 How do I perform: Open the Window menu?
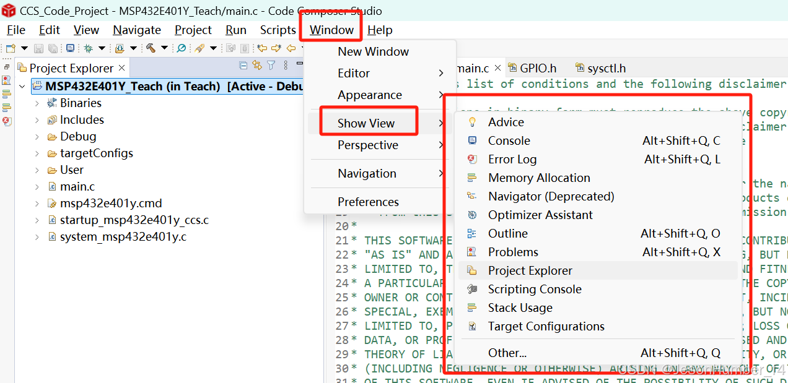point(331,30)
